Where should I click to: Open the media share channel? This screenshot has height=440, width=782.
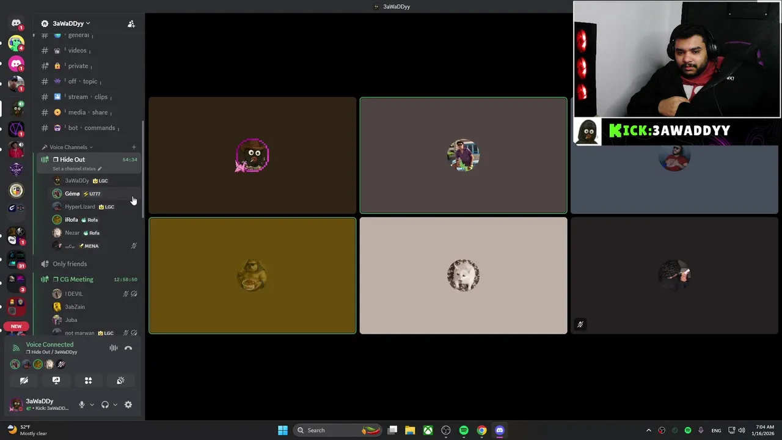tap(87, 112)
